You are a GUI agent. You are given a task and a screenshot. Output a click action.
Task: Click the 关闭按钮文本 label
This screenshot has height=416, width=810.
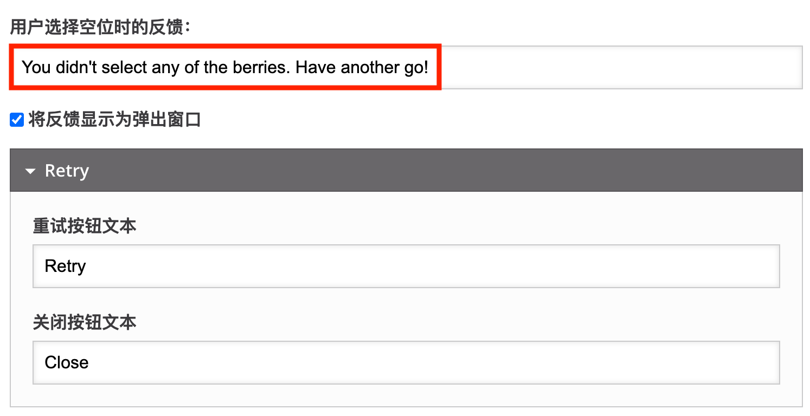(85, 322)
